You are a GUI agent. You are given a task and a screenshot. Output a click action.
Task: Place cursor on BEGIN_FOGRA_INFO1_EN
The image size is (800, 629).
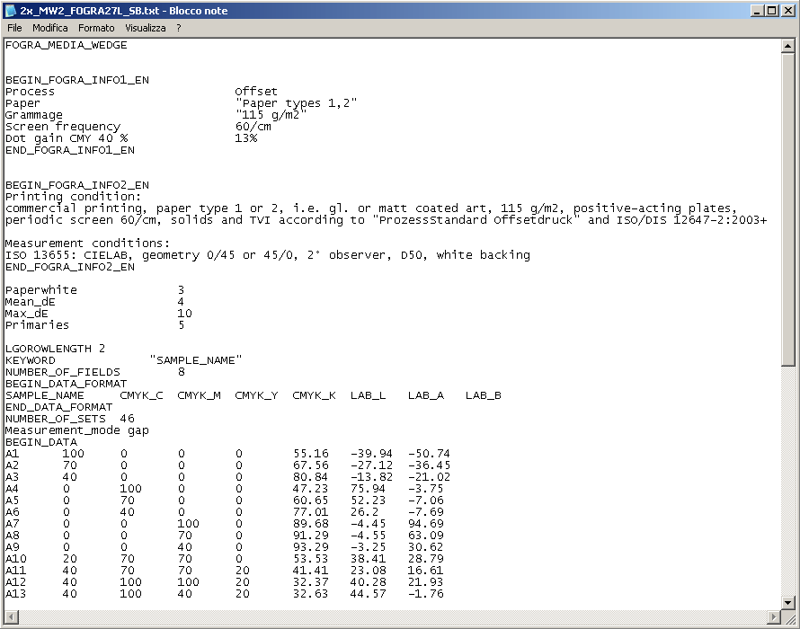click(77, 80)
